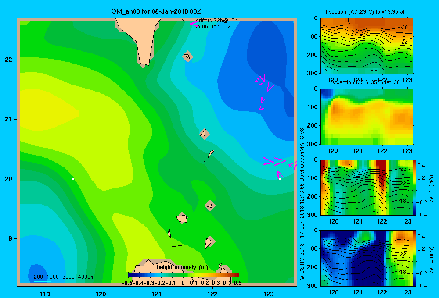Click longitude label 121 below main map
Image resolution: width=439 pixels, height=298 pixels.
tap(157, 294)
